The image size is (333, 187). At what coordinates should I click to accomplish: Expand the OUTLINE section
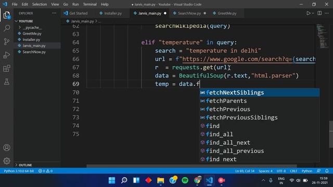tap(25, 165)
